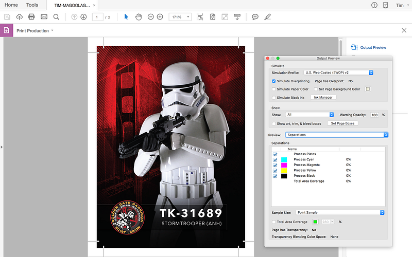Select the Total Area Coverage row

pos(328,181)
